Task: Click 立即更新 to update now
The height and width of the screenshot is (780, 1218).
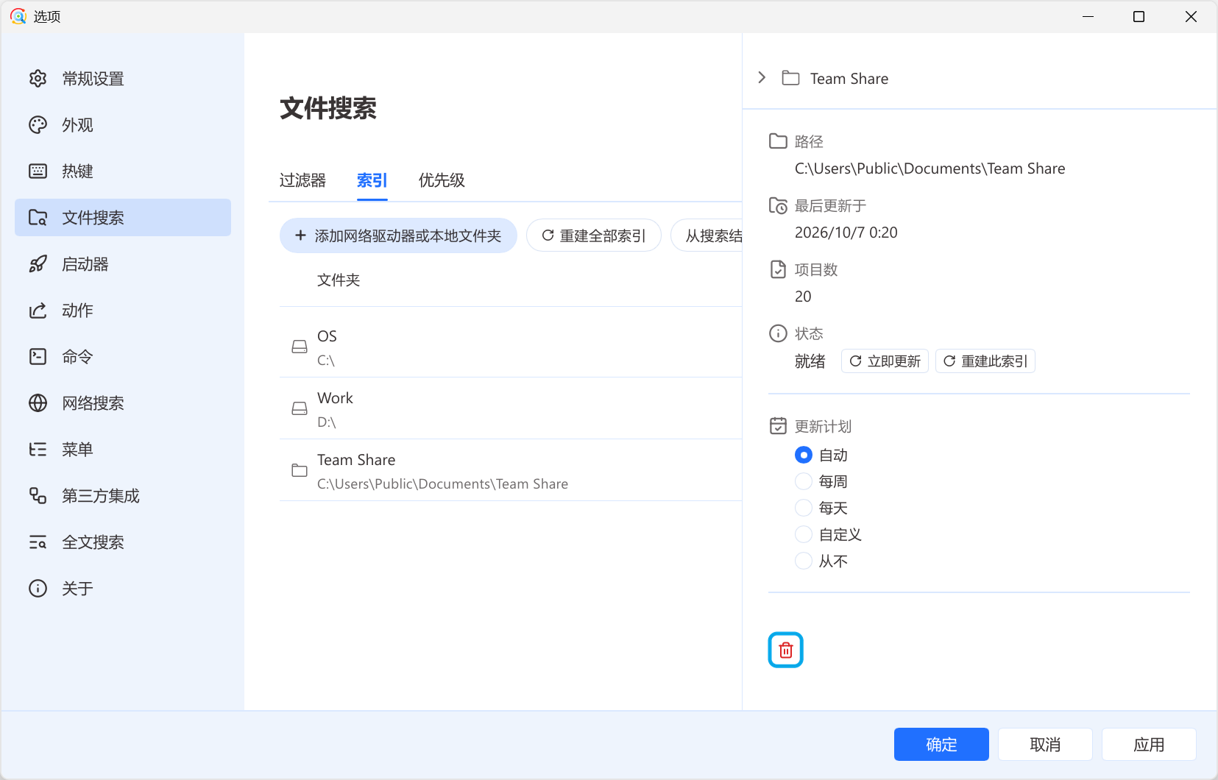Action: click(x=885, y=361)
